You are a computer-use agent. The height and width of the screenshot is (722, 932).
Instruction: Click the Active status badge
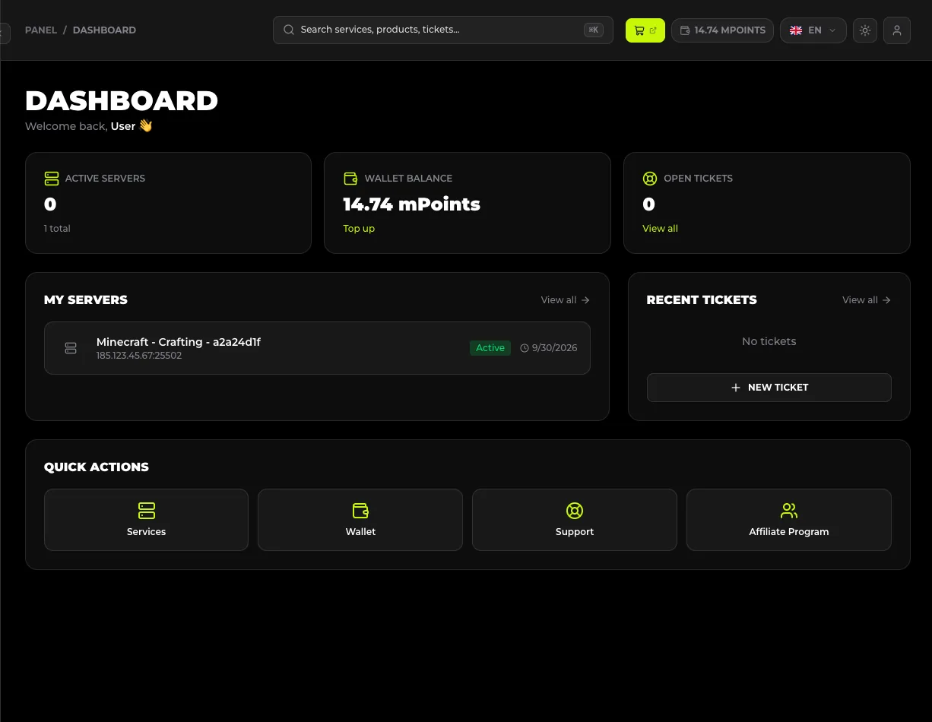point(490,348)
